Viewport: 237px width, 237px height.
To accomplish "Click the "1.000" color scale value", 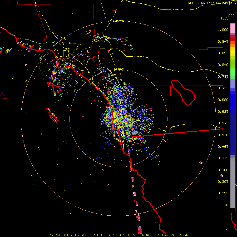I will 223,29.
